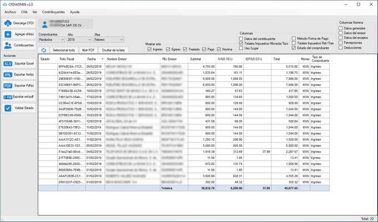
Task: Click the XLS Exportar Excel icon
Action: point(8,64)
